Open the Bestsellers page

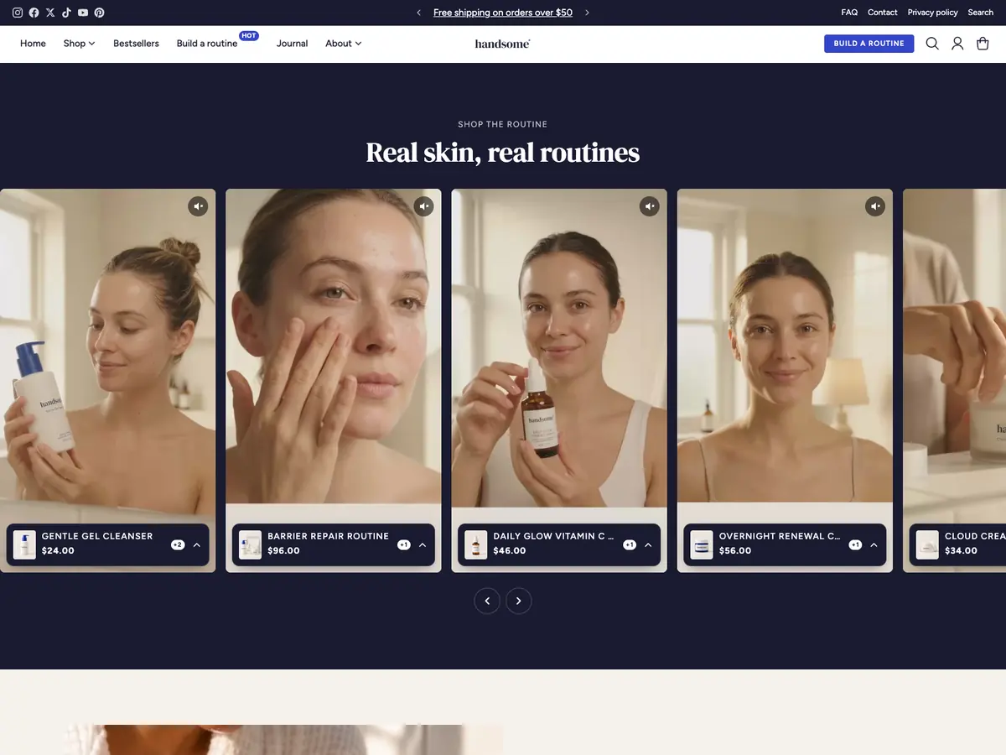coord(136,44)
